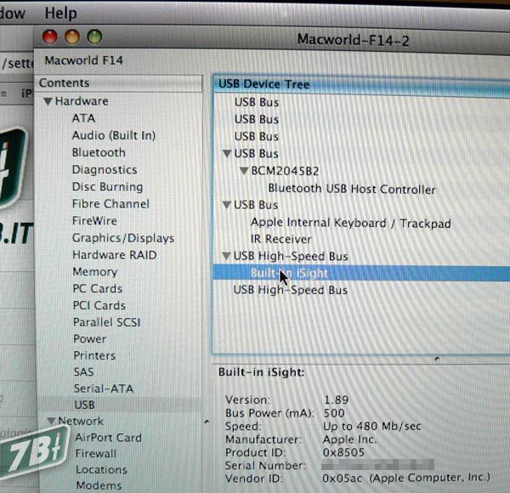View Memory information
Screen dimensions: 510x493
click(95, 272)
